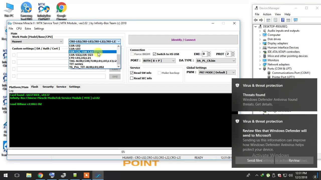Open the Huawei brand dropdown
The width and height of the screenshot is (321, 180).
37,41
